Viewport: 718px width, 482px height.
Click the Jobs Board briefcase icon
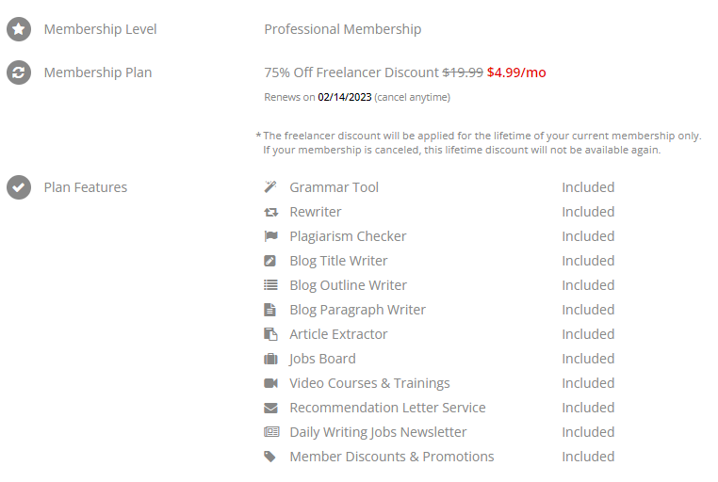(x=270, y=359)
